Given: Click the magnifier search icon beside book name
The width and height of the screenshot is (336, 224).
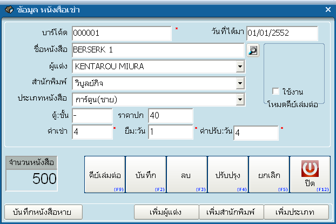Looking at the screenshot, I should [x=253, y=50].
